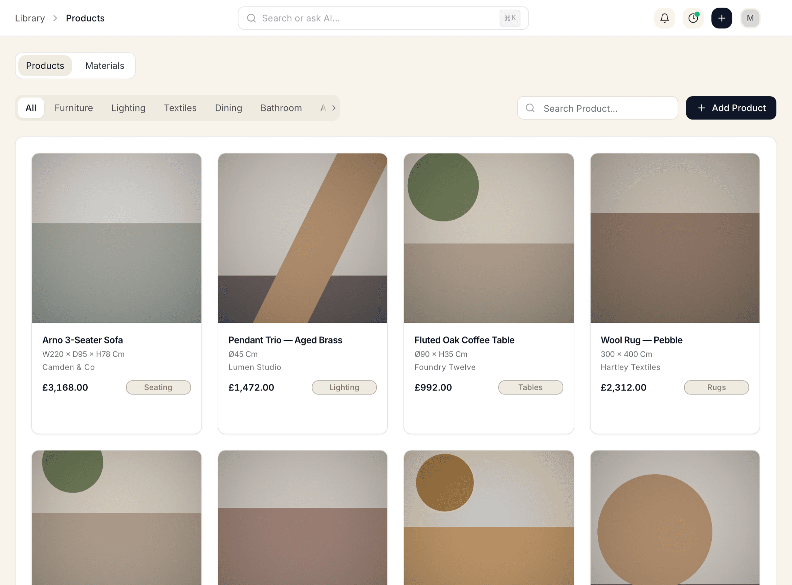Click the Fluted Oak Coffee Table title
The image size is (792, 585).
[464, 340]
